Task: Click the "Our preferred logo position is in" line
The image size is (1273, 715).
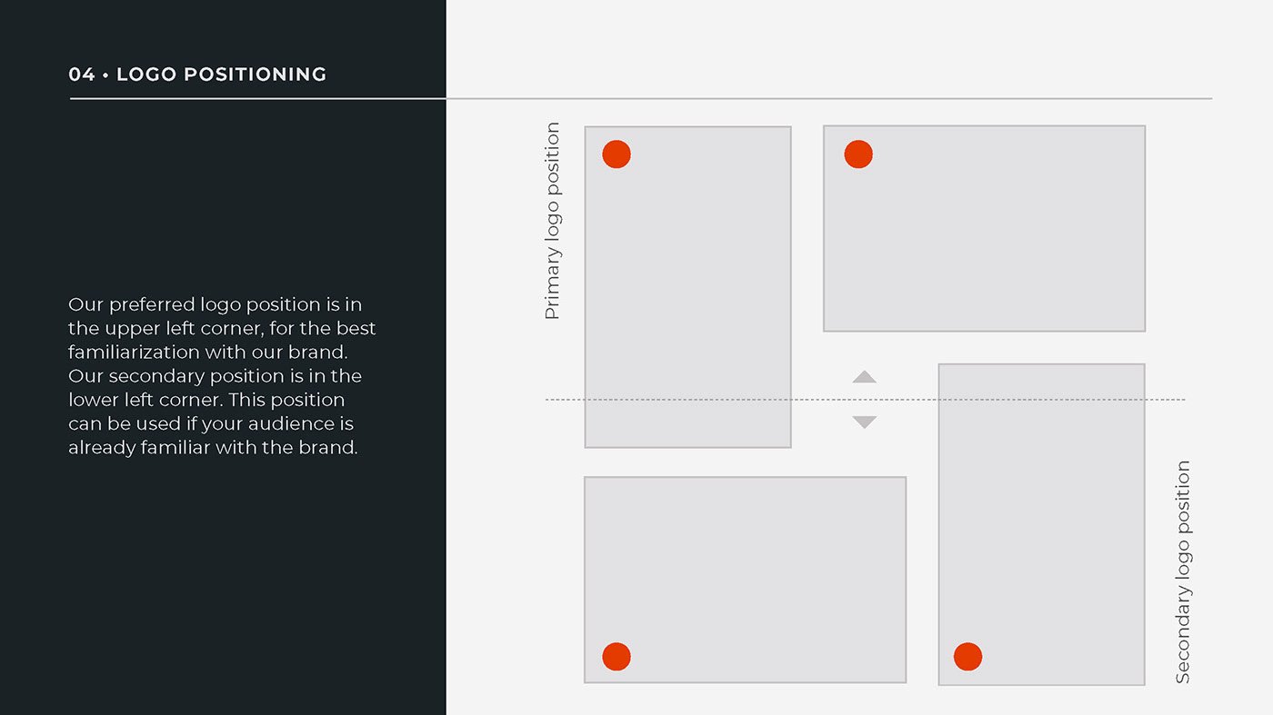Action: (x=215, y=304)
